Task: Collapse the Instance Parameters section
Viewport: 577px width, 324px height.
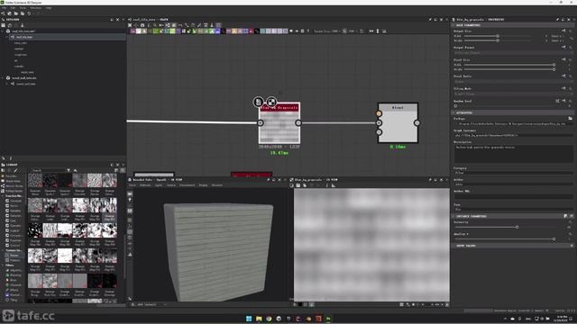Action: [453, 216]
